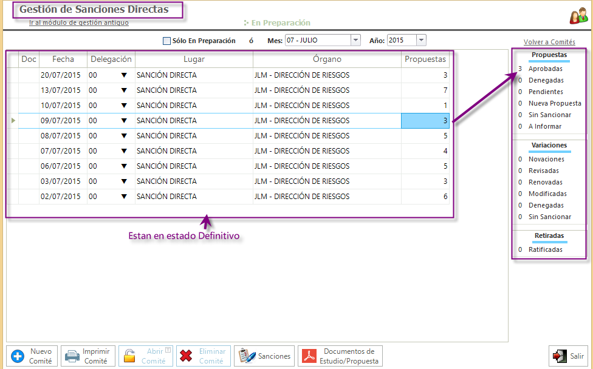Screen dimensions: 593x369
Task: Follow the Volver a Comités link
Action: (549, 42)
